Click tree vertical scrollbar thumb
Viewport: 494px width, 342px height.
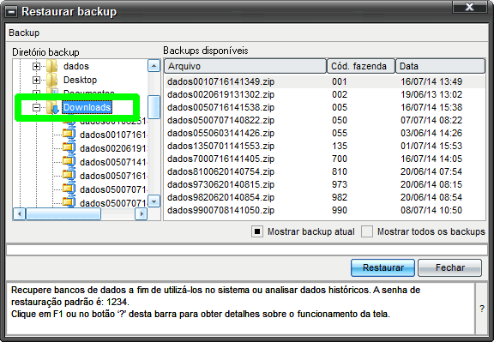[x=154, y=107]
